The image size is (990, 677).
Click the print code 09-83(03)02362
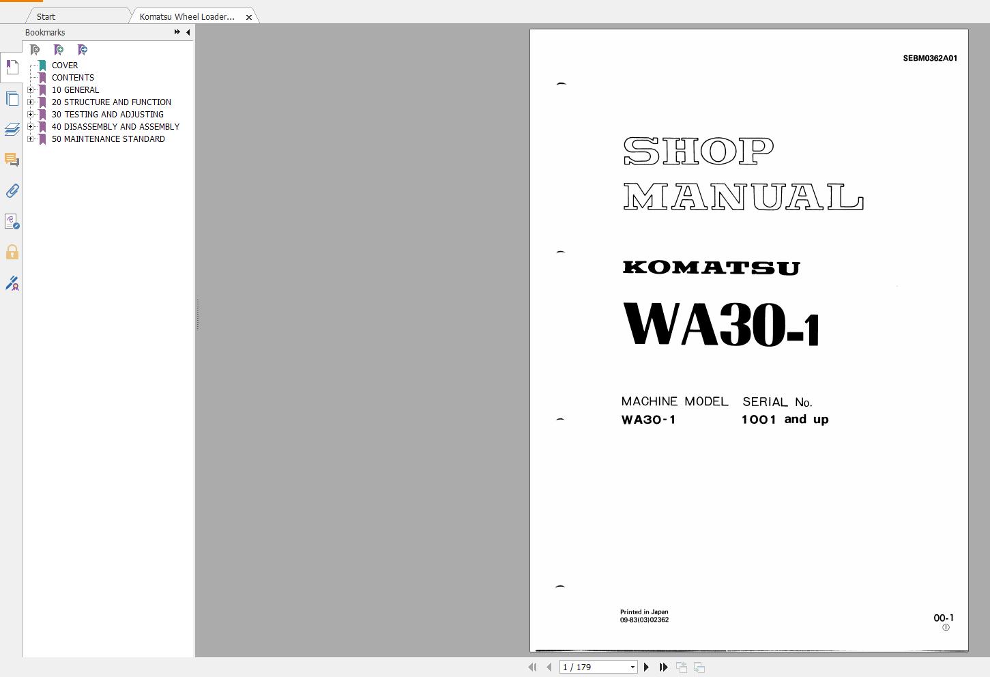[x=644, y=620]
